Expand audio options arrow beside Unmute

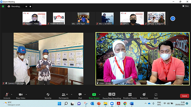tap(11, 94)
